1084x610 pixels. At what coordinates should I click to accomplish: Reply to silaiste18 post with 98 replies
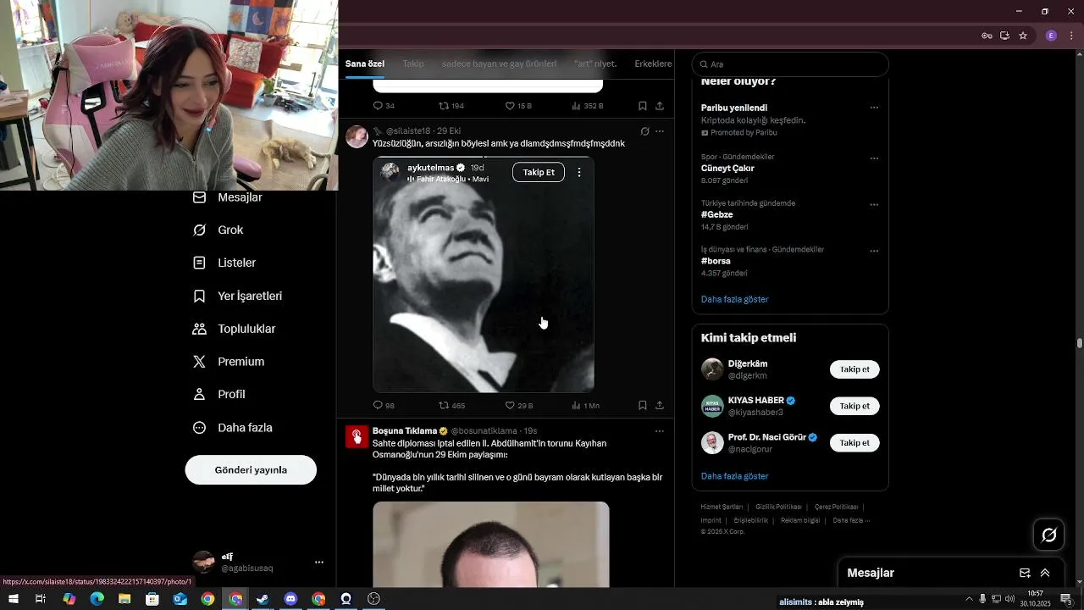tap(384, 406)
